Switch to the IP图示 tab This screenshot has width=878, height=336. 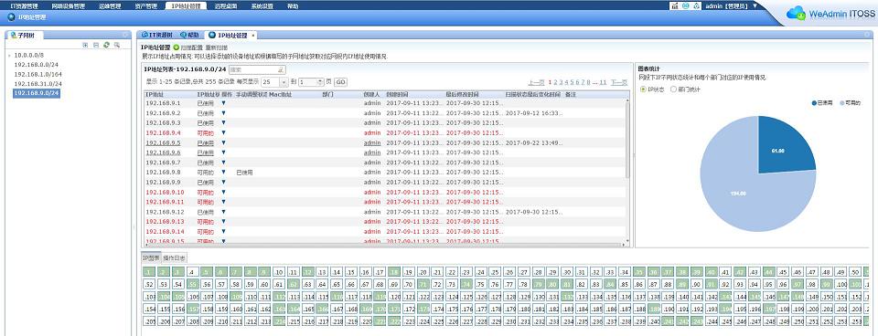tap(151, 257)
